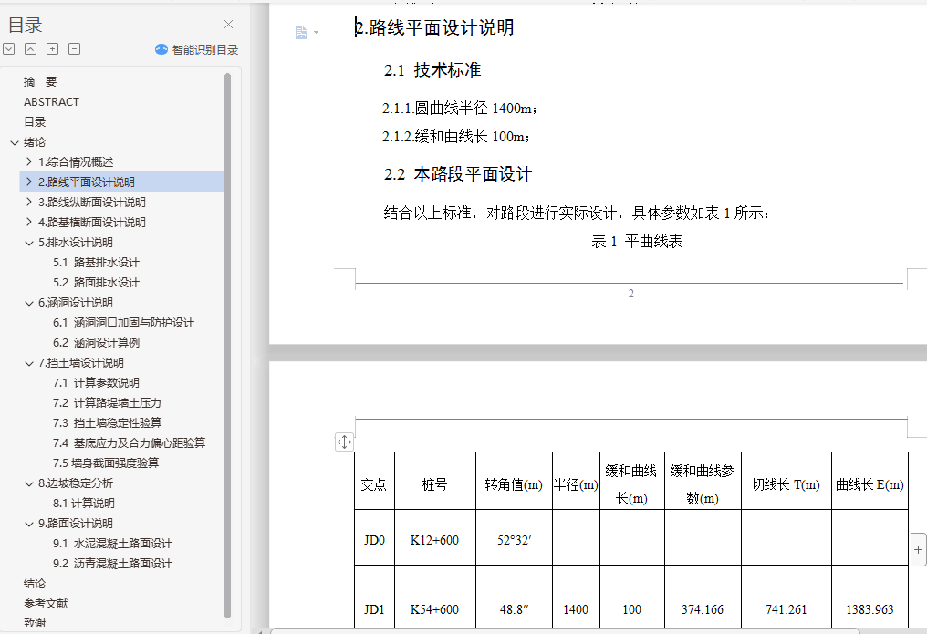This screenshot has width=927, height=634.
Task: Click the 2.1 技术标准 heading text
Action: tap(432, 69)
